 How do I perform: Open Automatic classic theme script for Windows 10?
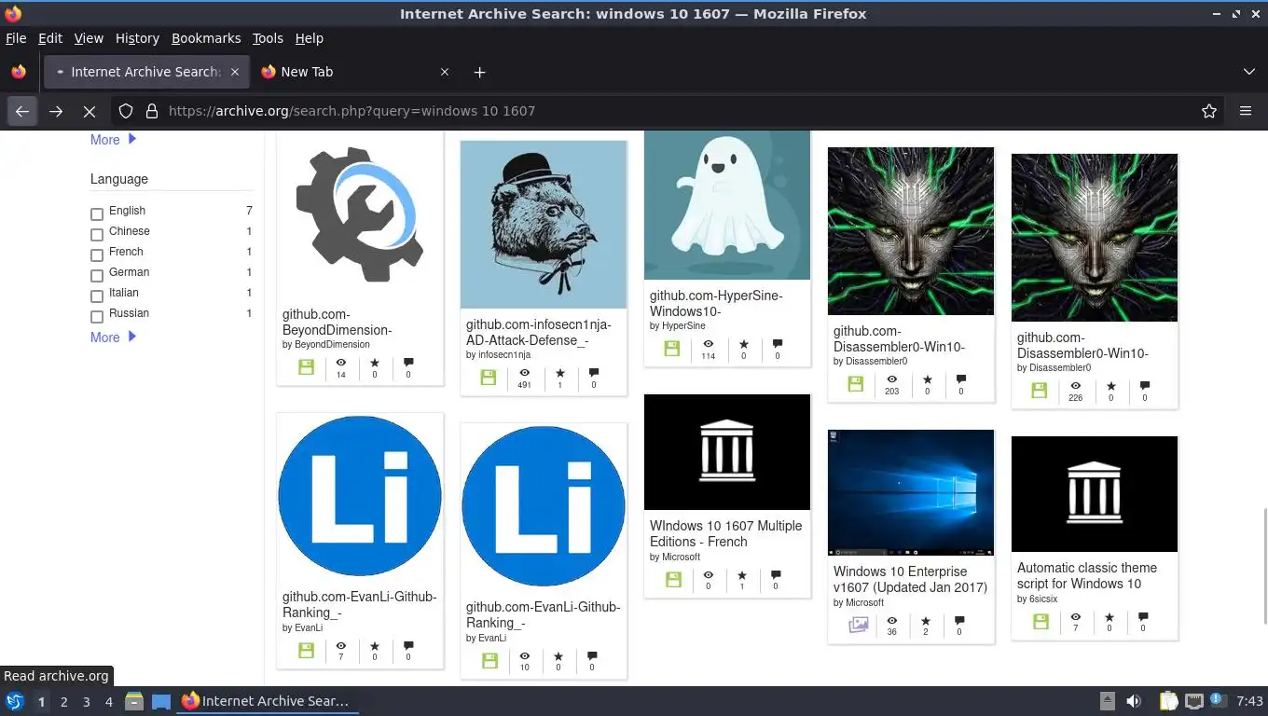coord(1087,575)
